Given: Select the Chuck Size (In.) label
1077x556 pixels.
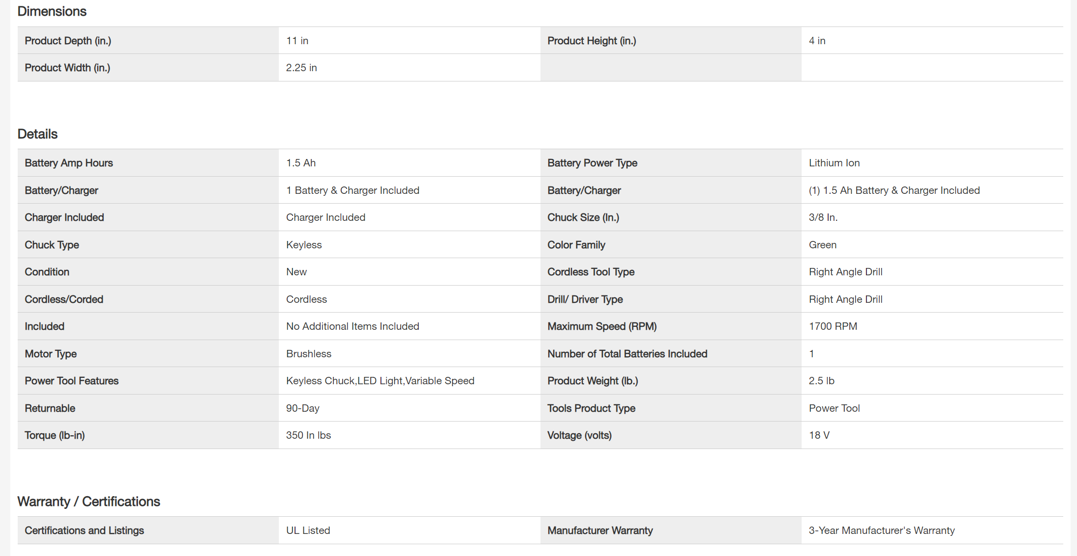Looking at the screenshot, I should click(x=583, y=217).
